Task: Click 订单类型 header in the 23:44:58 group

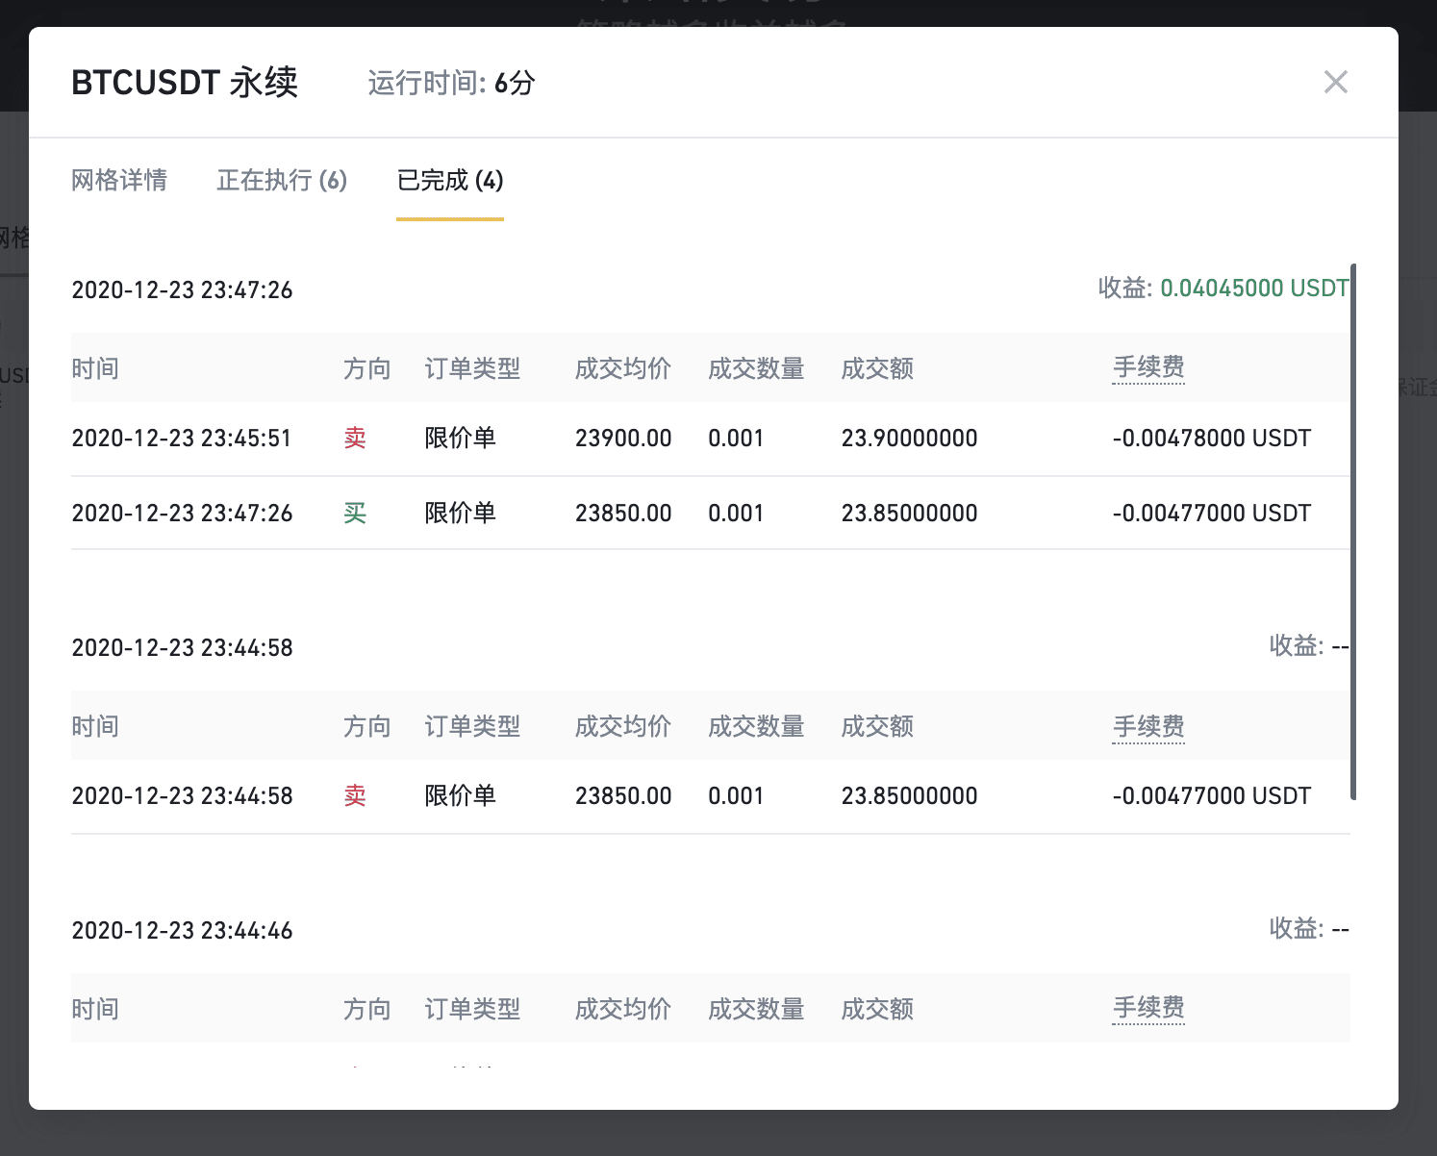Action: pyautogui.click(x=472, y=726)
